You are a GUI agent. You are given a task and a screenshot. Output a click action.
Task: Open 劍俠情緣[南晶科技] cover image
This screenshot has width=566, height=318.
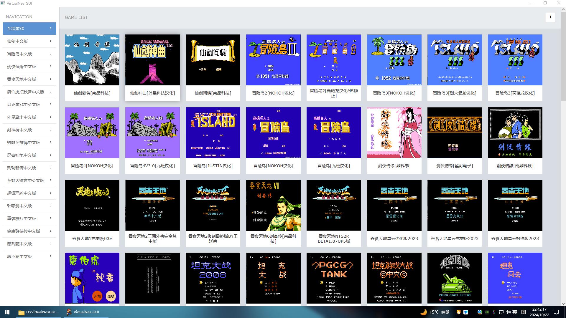(x=515, y=132)
